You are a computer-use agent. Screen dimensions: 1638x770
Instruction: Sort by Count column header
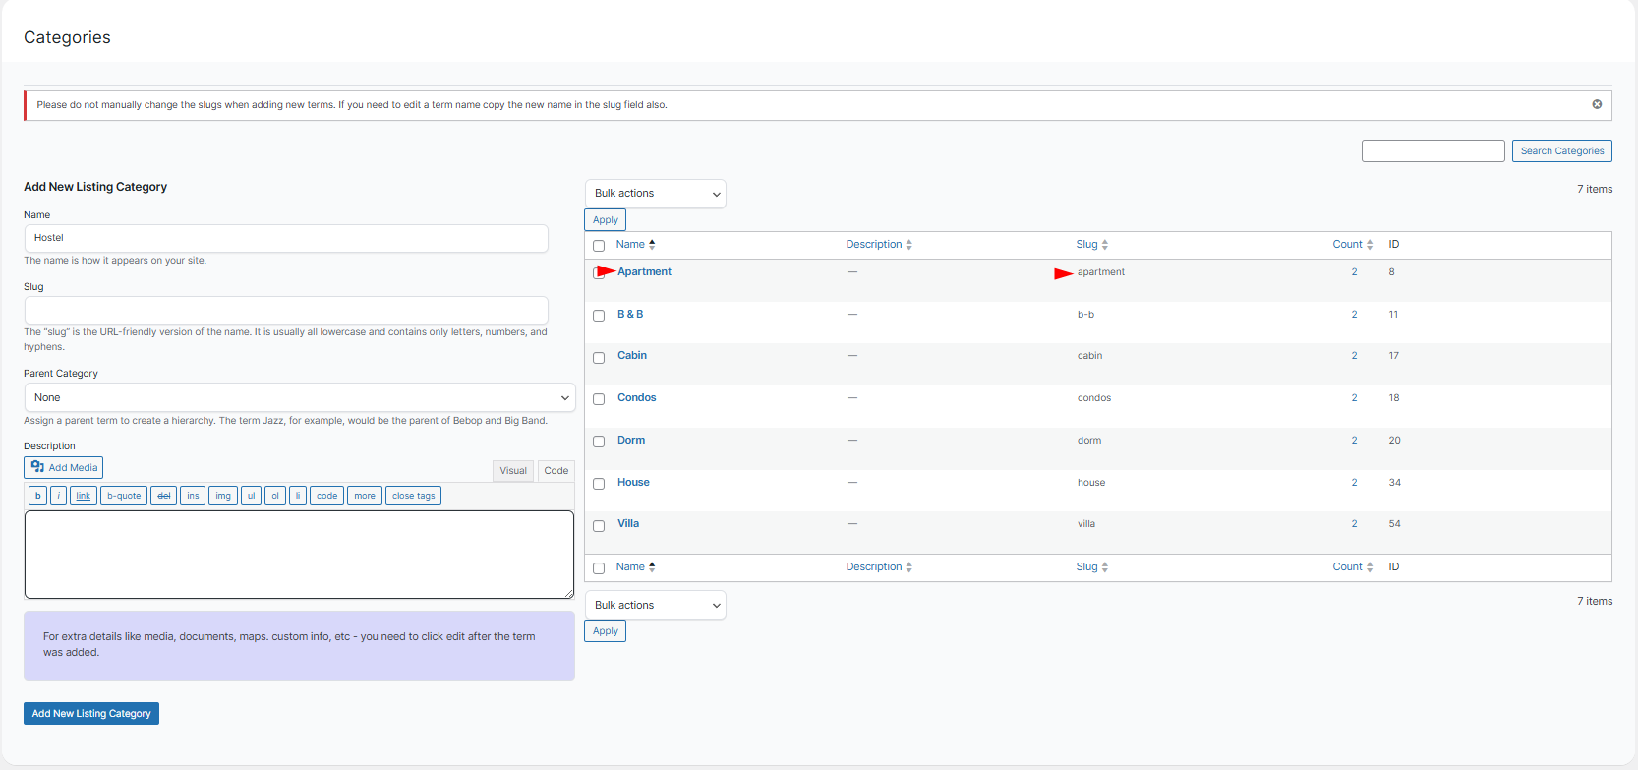pyautogui.click(x=1348, y=245)
